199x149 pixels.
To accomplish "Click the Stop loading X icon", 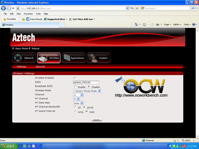I will click(137, 8).
